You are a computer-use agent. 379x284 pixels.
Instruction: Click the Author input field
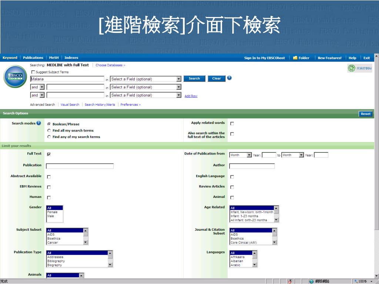[252, 166]
